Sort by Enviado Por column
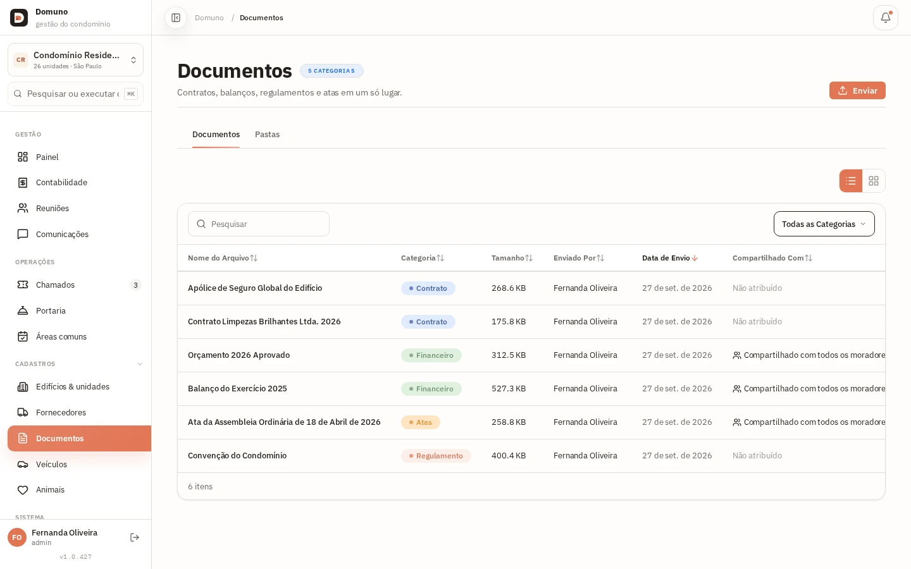 coord(579,258)
